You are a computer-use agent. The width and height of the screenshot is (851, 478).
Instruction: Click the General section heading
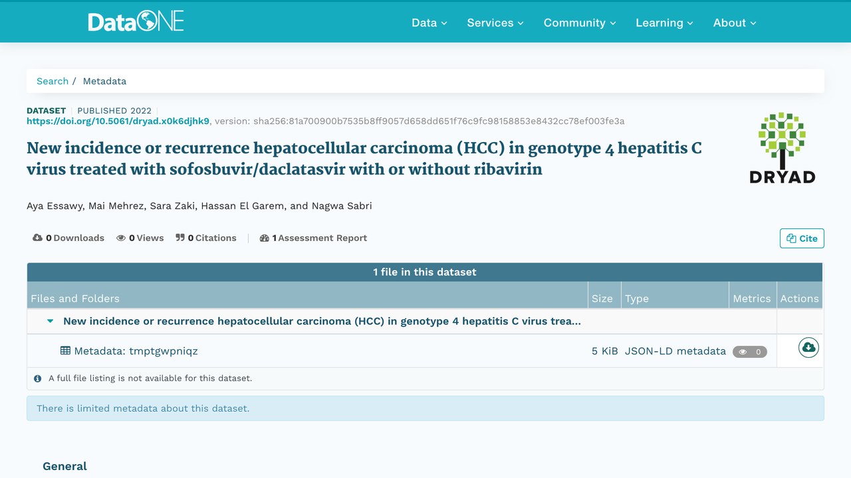coord(64,466)
